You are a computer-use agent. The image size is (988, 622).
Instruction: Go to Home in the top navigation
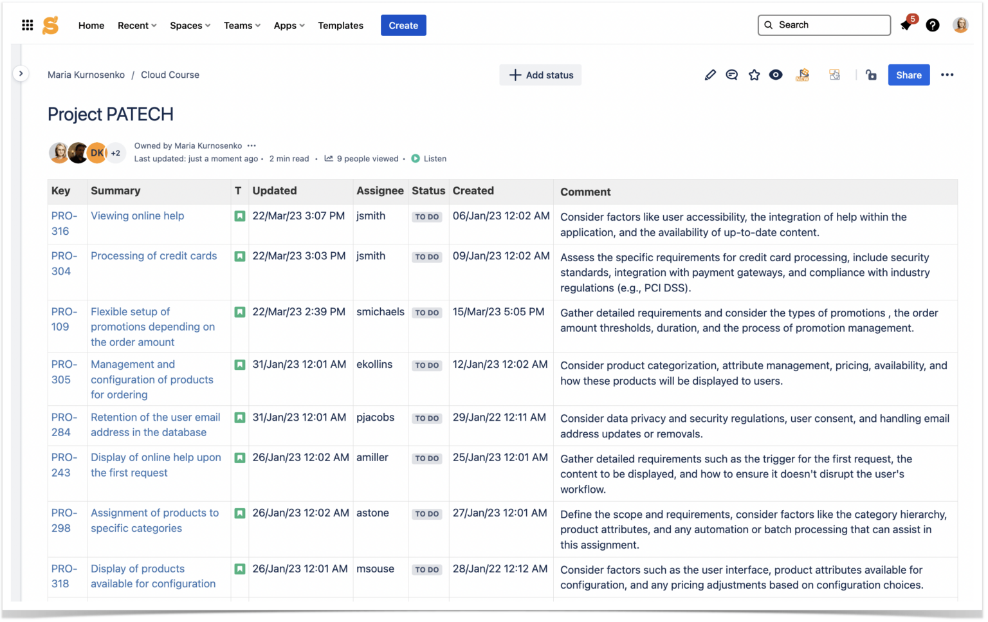[91, 25]
